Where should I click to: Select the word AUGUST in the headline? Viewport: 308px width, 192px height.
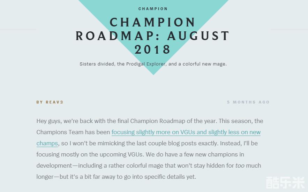[198, 36]
